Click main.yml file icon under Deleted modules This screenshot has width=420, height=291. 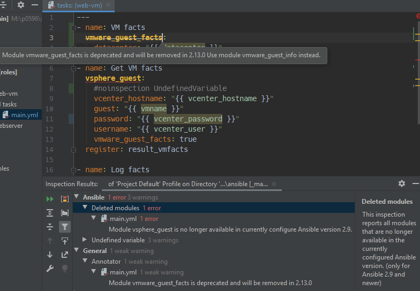point(104,219)
